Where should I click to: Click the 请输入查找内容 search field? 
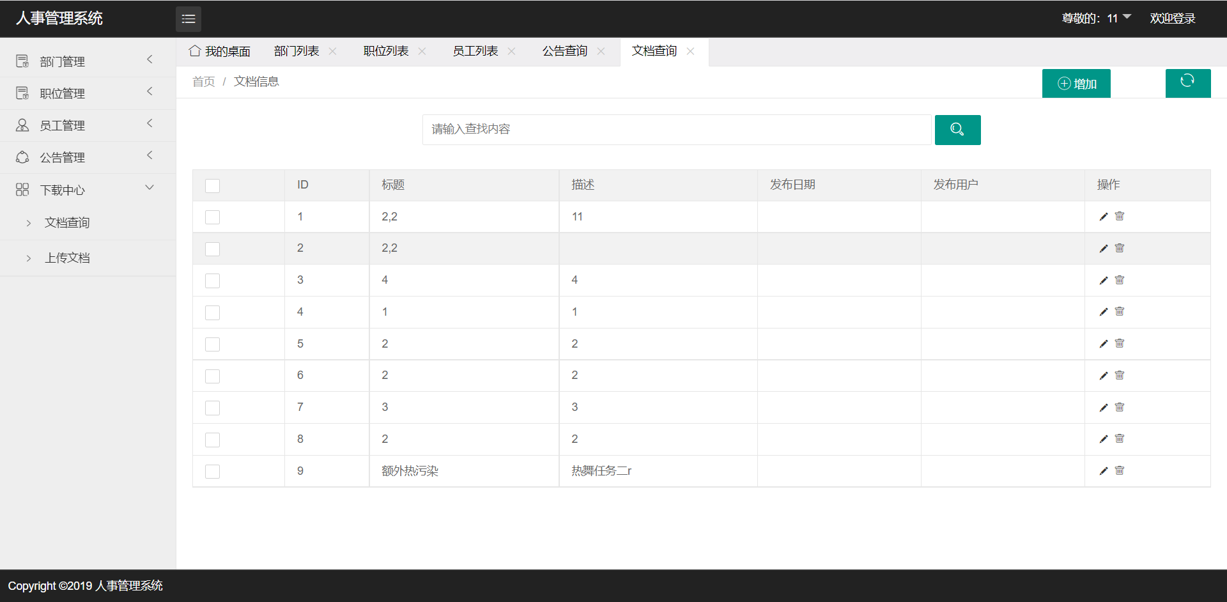(676, 130)
